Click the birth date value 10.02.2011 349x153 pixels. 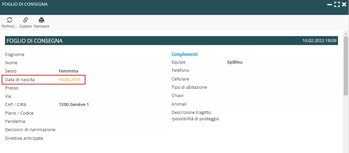(x=70, y=80)
